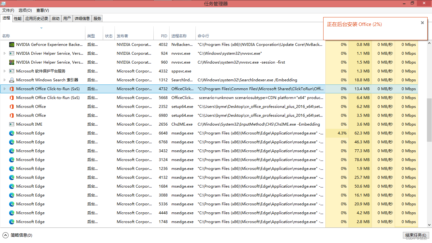Image resolution: width=432 pixels, height=243 pixels.
Task: Switch to the 用户 tab
Action: tap(67, 19)
